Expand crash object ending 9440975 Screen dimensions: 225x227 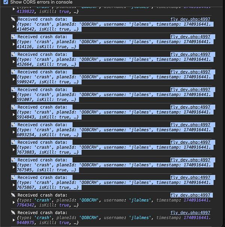14,220
